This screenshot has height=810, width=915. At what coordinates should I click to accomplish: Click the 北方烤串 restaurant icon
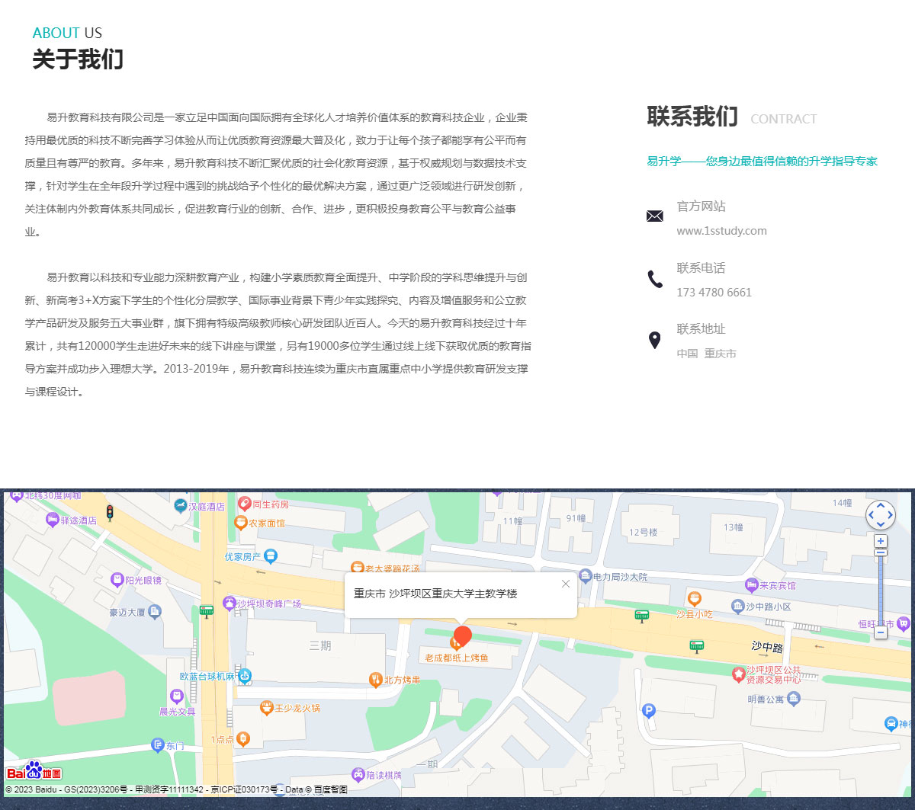[375, 679]
